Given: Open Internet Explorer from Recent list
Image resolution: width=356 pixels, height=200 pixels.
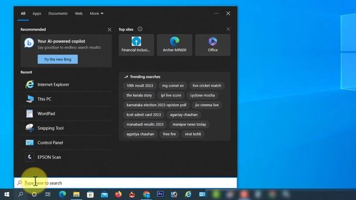Looking at the screenshot, I should 66,84.
